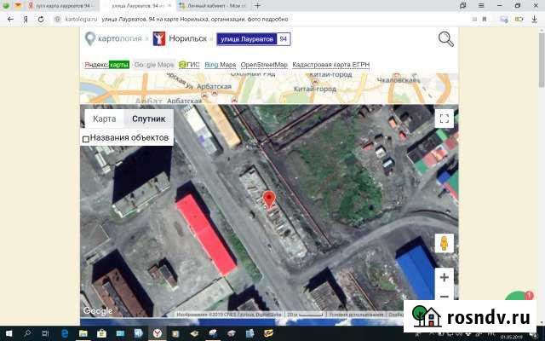Go back with the browser back arrow
The height and width of the screenshot is (341, 545).
click(10, 19)
